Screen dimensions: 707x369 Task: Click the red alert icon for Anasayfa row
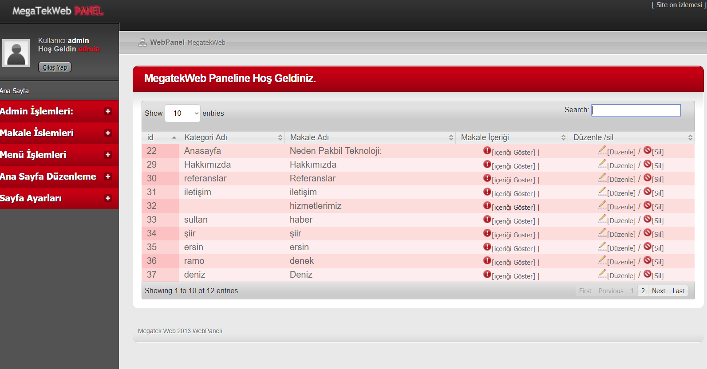pos(487,151)
